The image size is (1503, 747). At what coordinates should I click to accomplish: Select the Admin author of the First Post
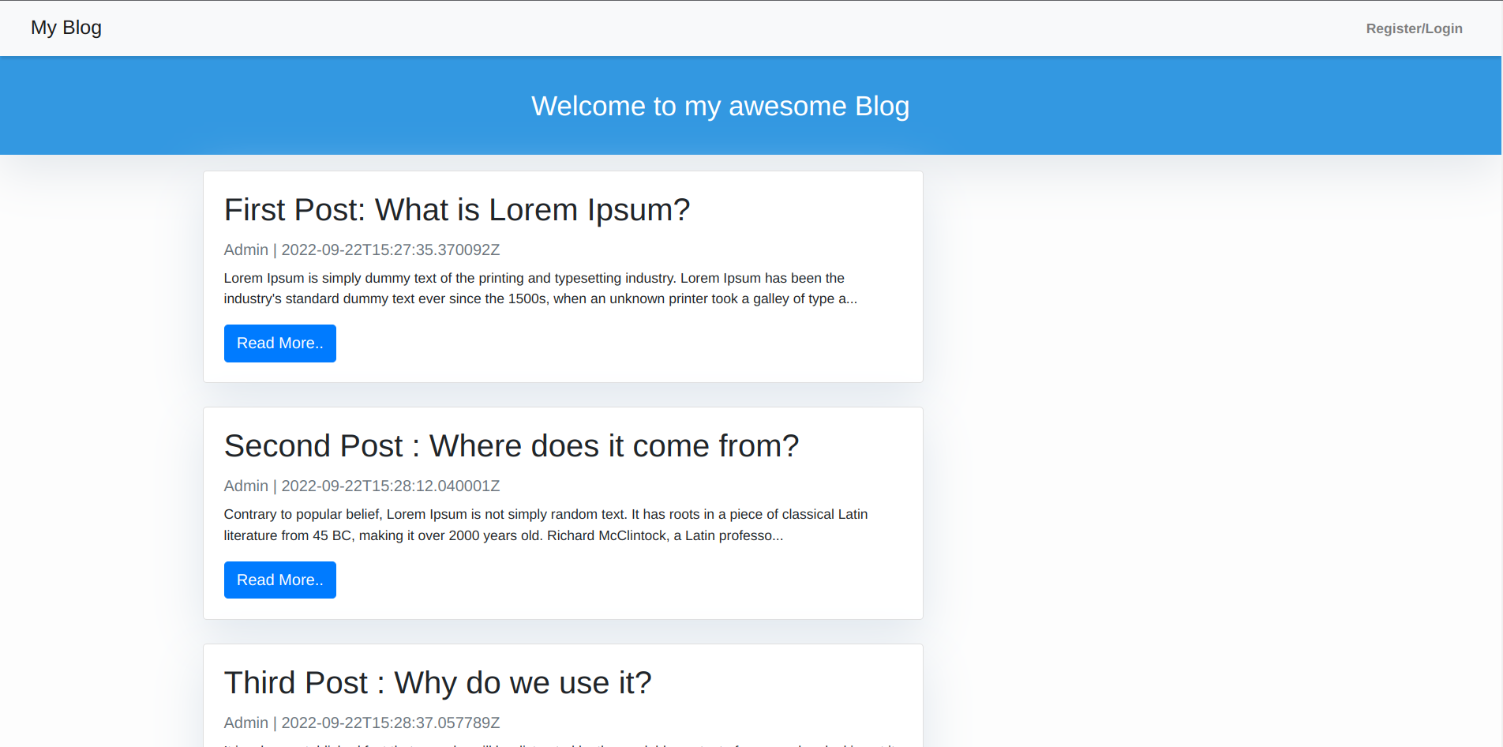coord(246,250)
